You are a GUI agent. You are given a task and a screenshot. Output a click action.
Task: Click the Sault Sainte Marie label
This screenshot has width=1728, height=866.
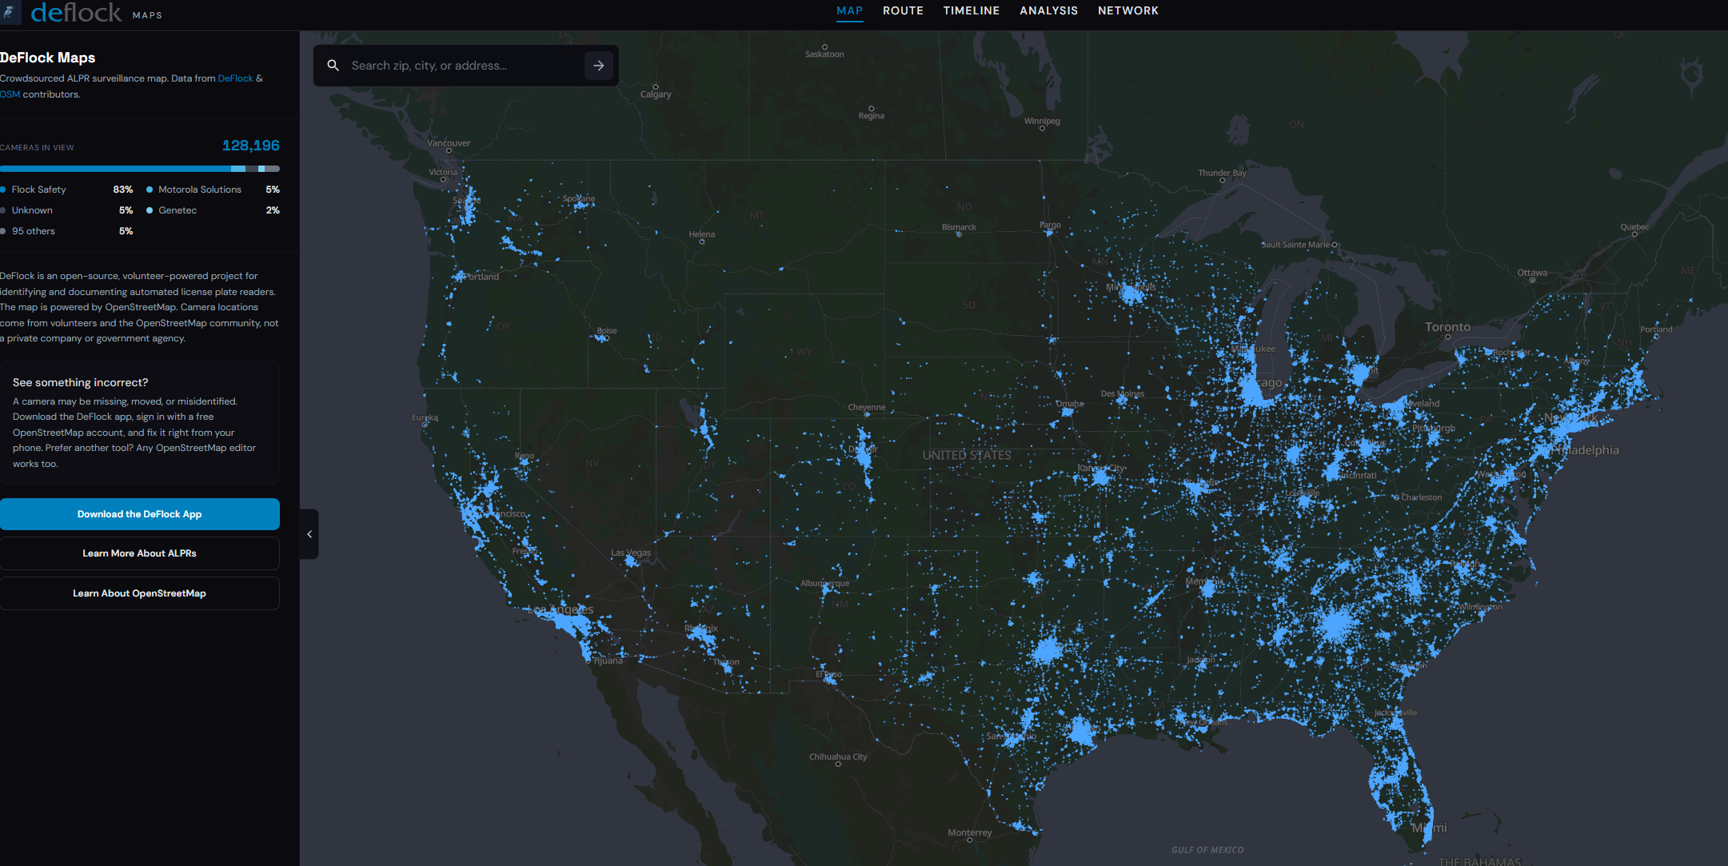click(x=1295, y=245)
